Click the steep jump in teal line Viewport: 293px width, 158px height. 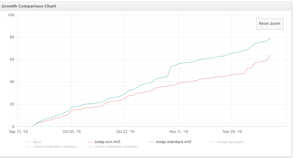[x=169, y=71]
